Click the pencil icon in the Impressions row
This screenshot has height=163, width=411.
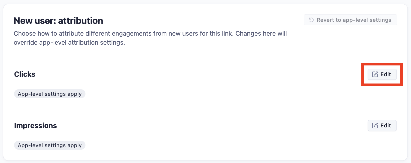[375, 125]
